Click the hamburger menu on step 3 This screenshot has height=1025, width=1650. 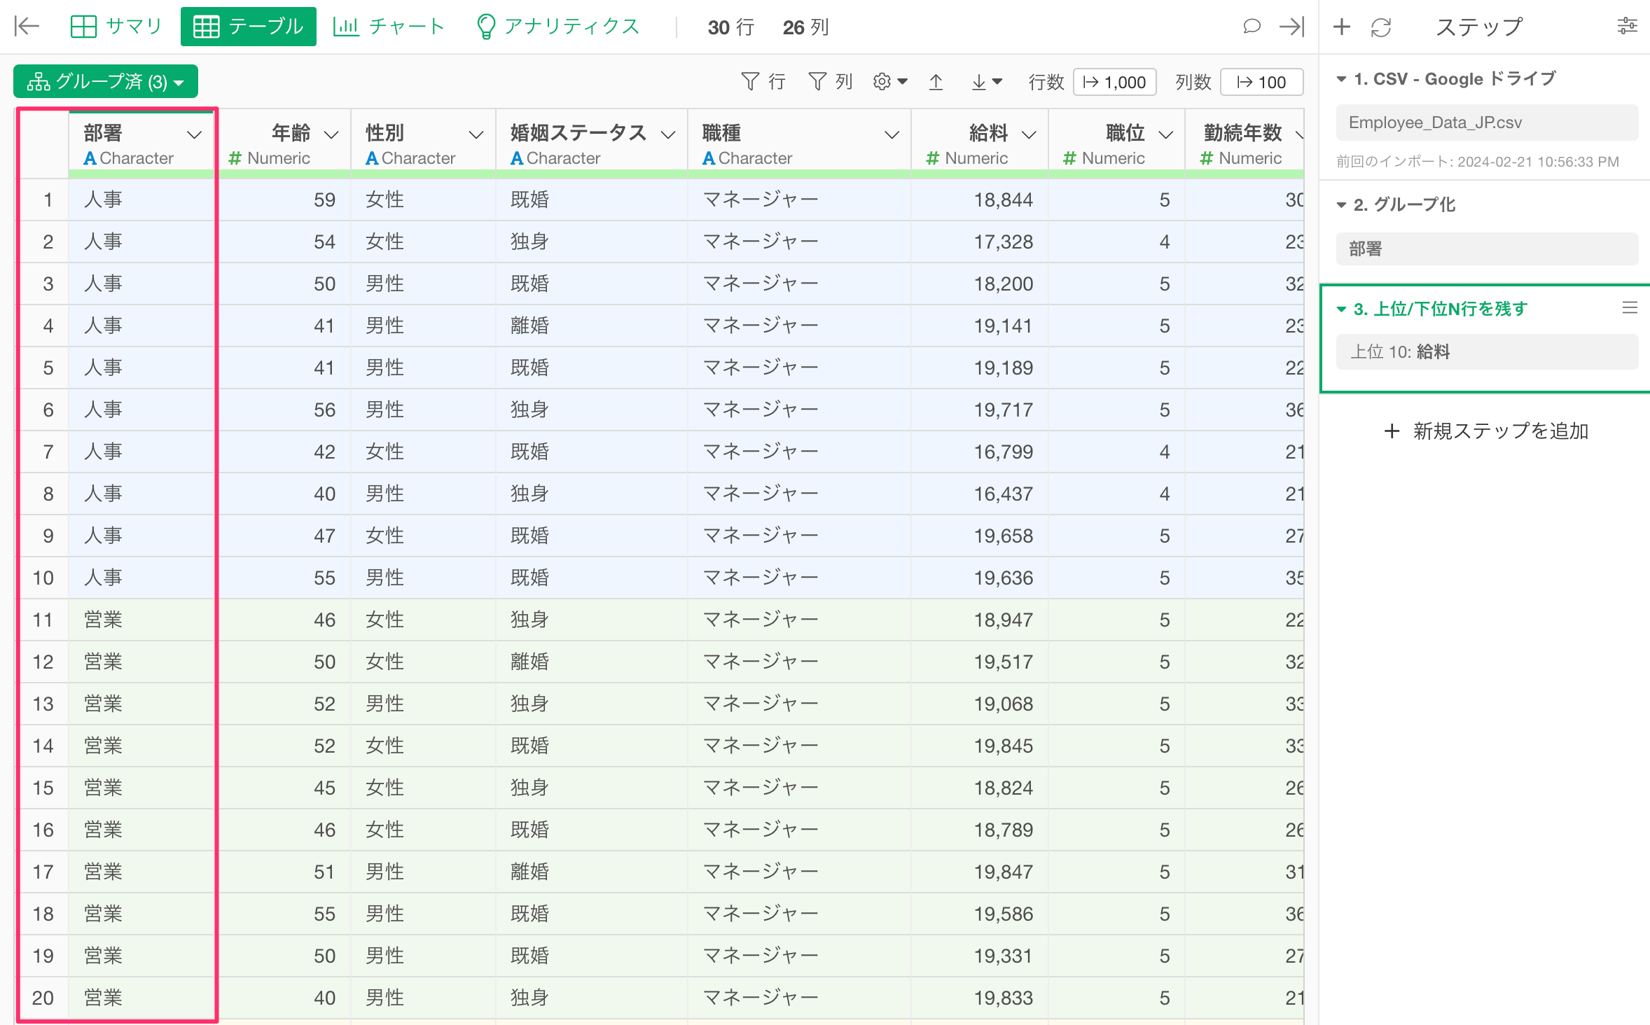[1629, 307]
